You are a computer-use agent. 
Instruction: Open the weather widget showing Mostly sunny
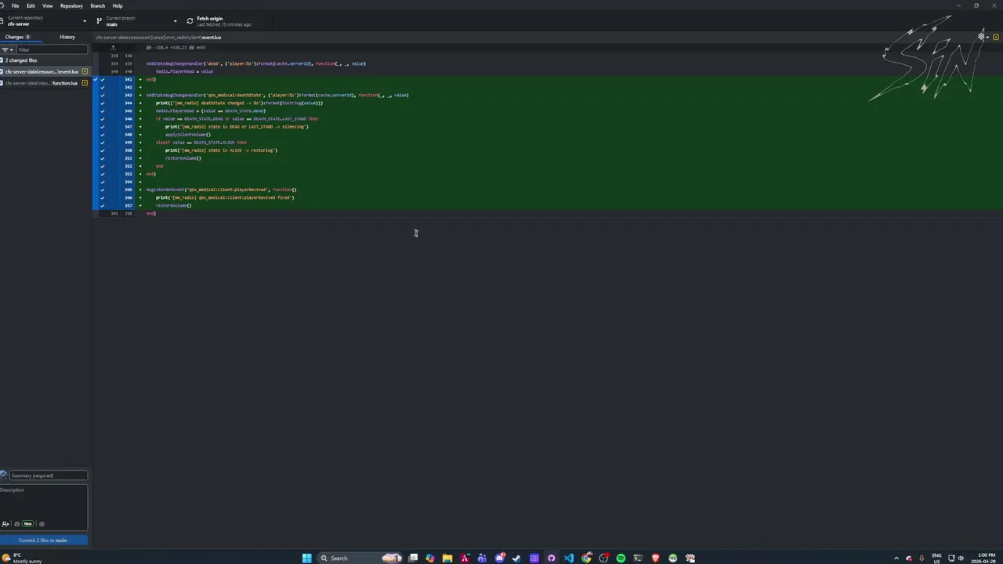(22, 558)
